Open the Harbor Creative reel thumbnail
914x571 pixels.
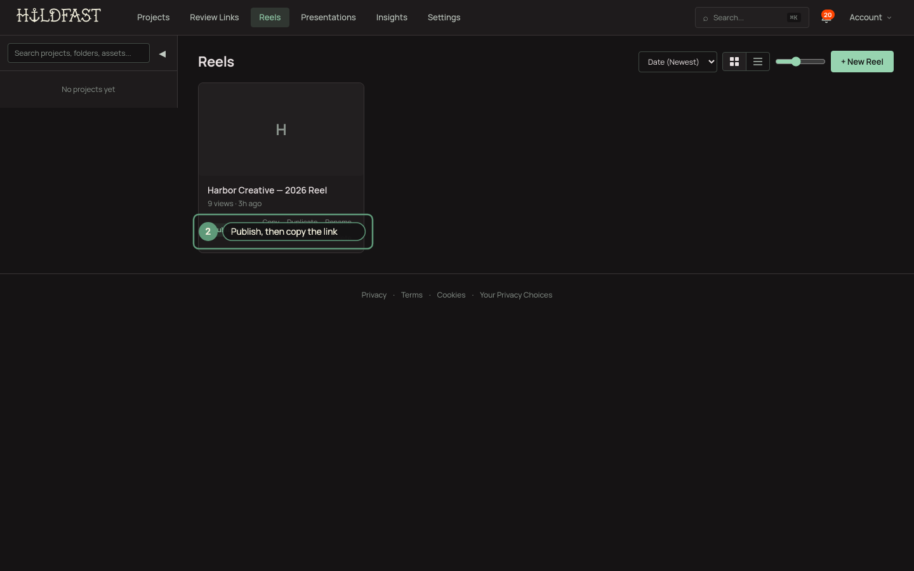(281, 129)
